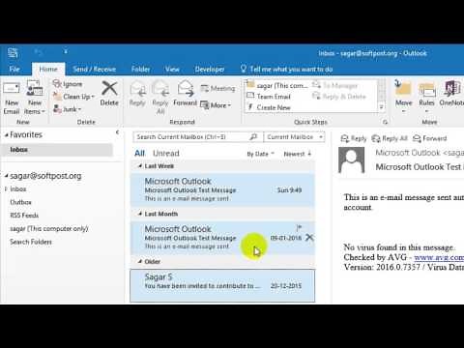
Task: Collapse the Last Month group
Action: click(140, 214)
